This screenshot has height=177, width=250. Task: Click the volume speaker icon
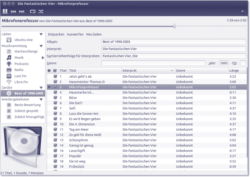click(243, 12)
